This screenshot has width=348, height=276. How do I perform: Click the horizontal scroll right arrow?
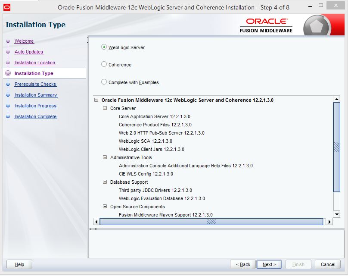(x=329, y=222)
